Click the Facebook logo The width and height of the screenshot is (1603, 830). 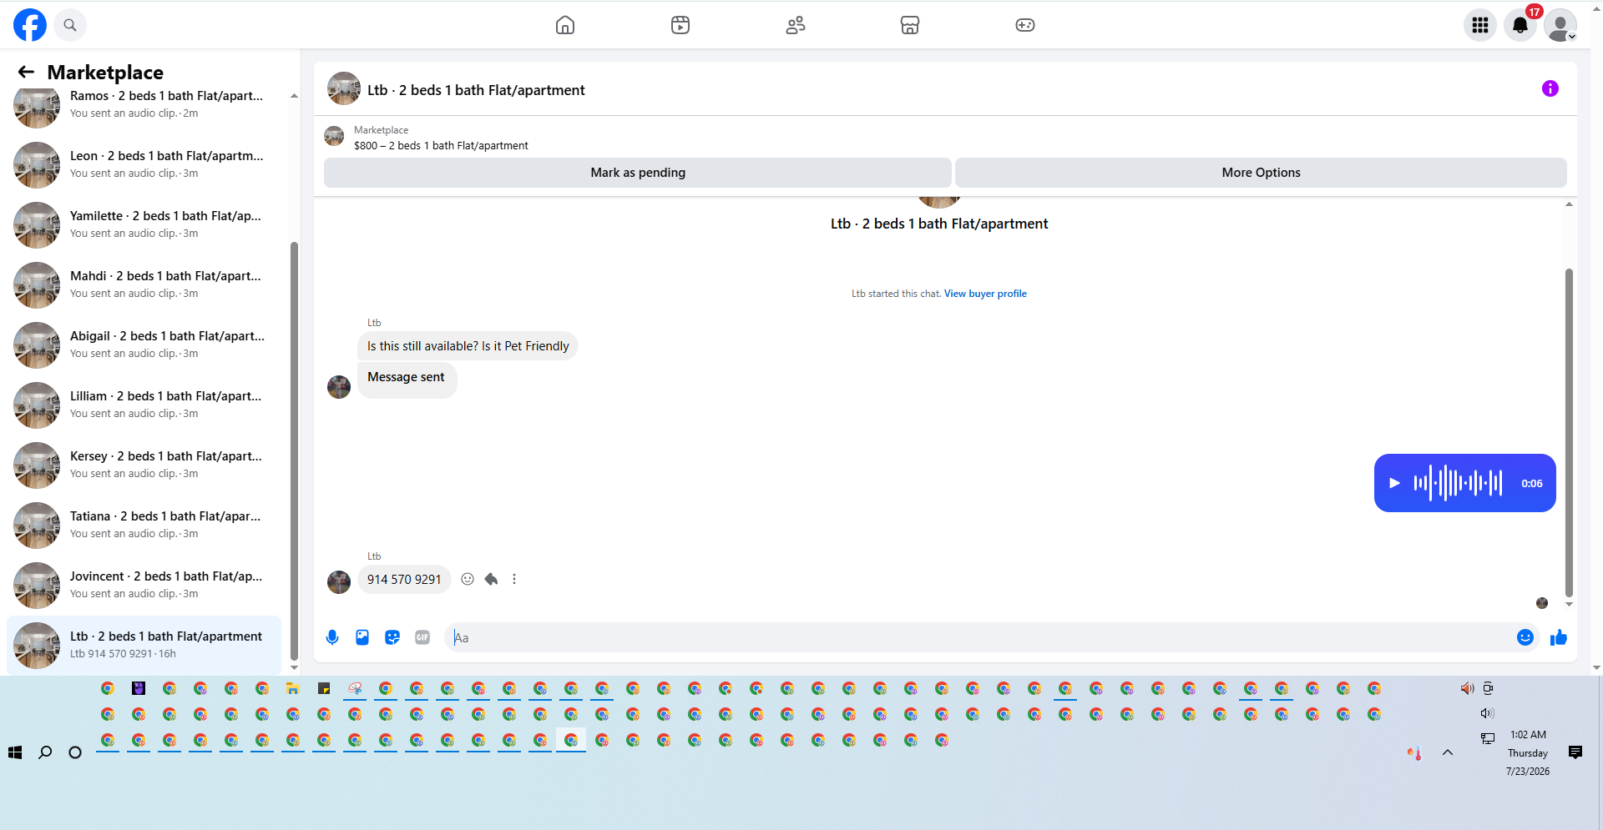tap(30, 25)
